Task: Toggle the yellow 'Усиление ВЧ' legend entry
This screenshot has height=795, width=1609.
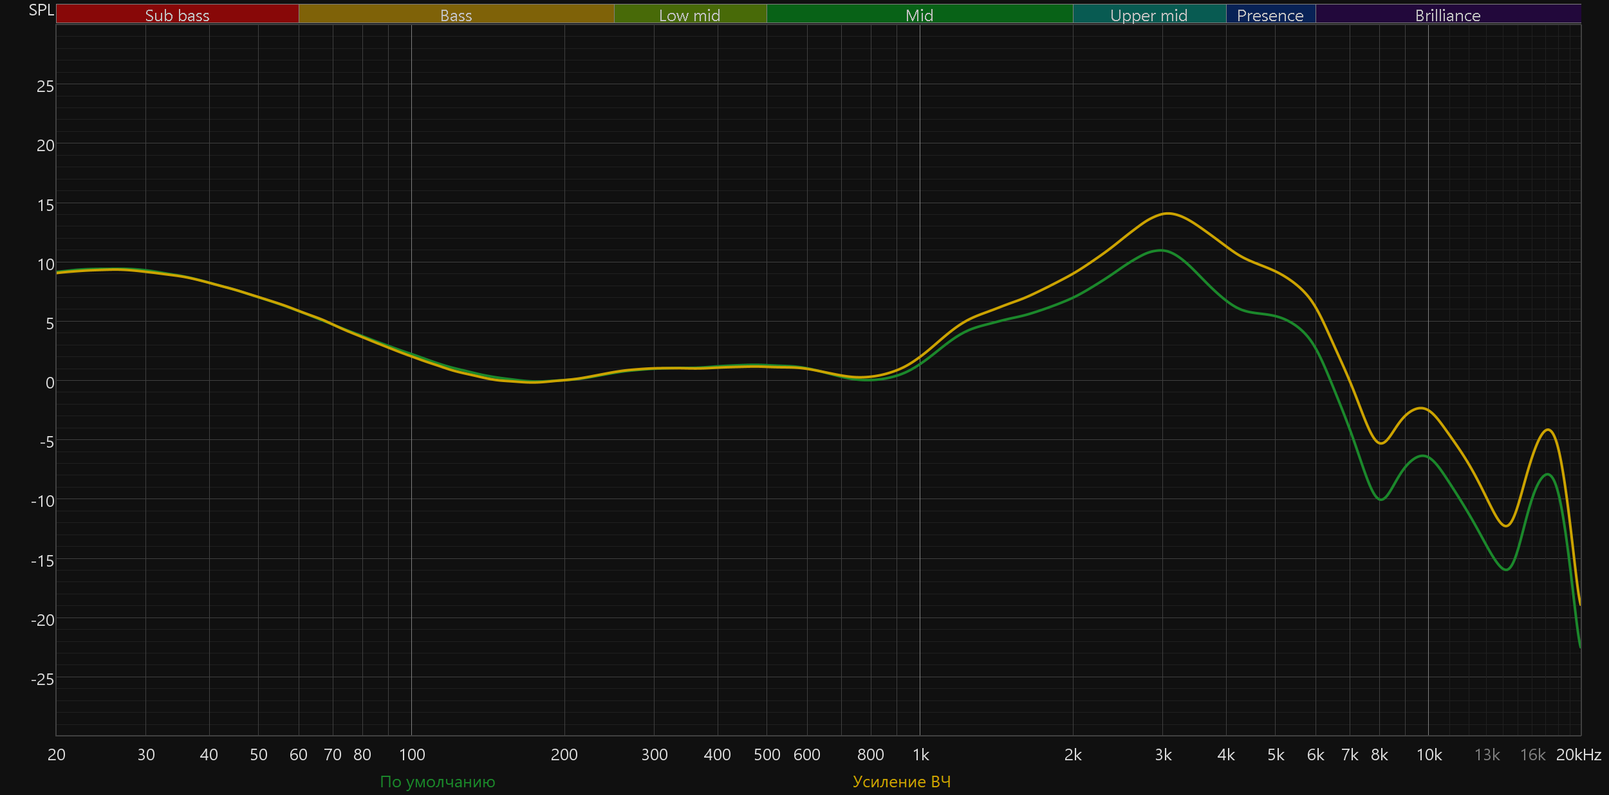Action: click(901, 781)
